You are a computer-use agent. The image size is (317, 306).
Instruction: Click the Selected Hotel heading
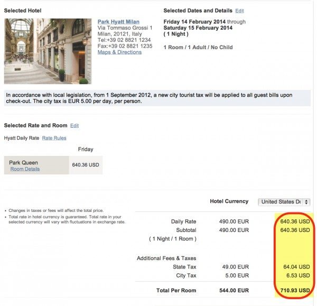(23, 11)
